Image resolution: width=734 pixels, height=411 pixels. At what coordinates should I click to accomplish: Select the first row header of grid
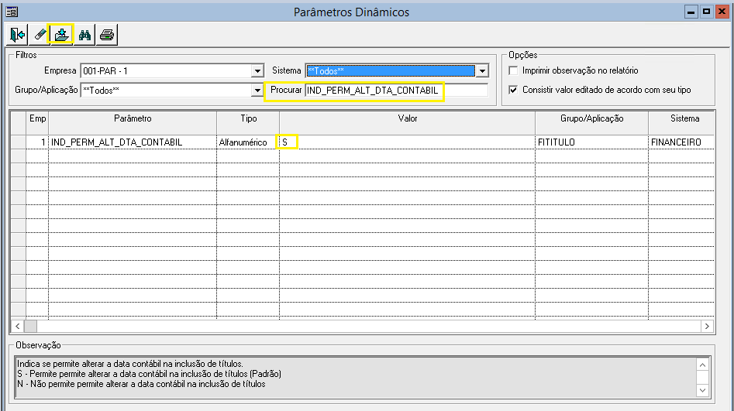19,142
